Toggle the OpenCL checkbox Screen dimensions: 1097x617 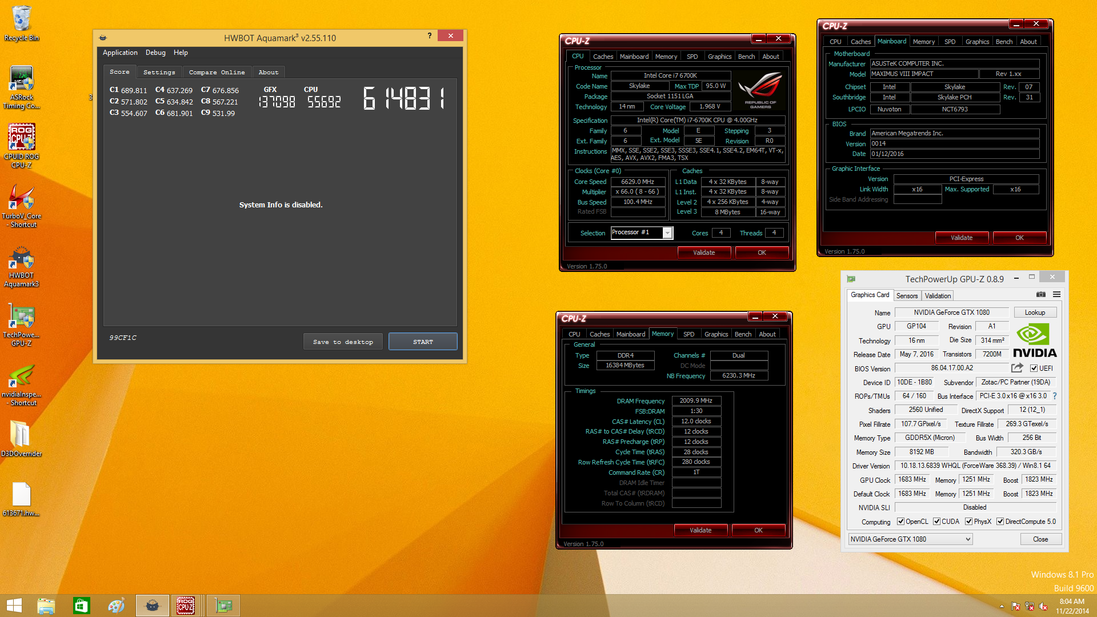pyautogui.click(x=900, y=521)
